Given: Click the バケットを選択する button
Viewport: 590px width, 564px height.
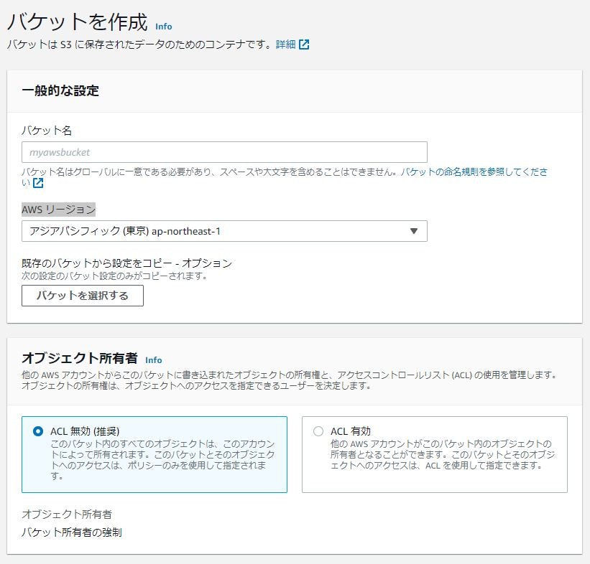Looking at the screenshot, I should coord(83,296).
